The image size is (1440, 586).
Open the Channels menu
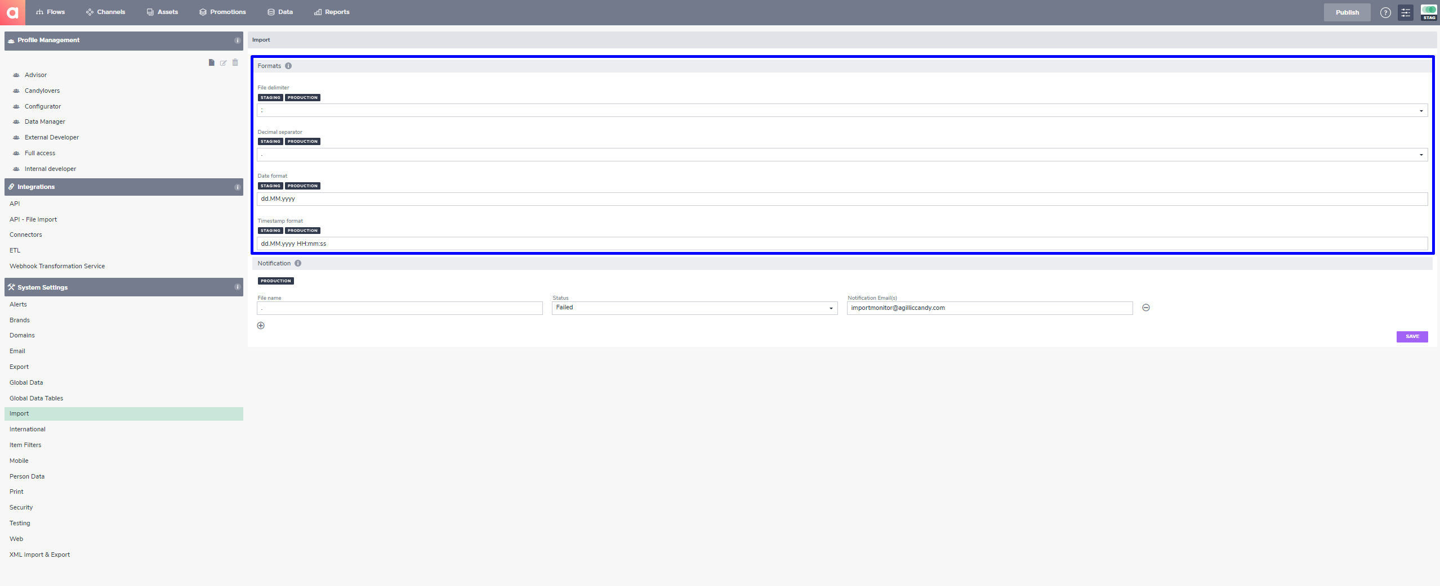coord(106,12)
